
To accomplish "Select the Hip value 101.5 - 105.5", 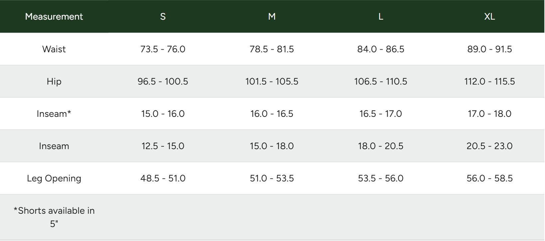I will tap(272, 82).
